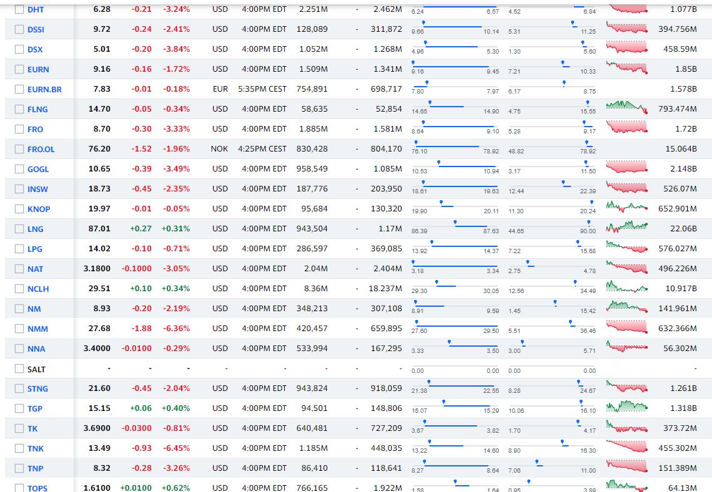Toggle the checkbox for GOGL

19,169
